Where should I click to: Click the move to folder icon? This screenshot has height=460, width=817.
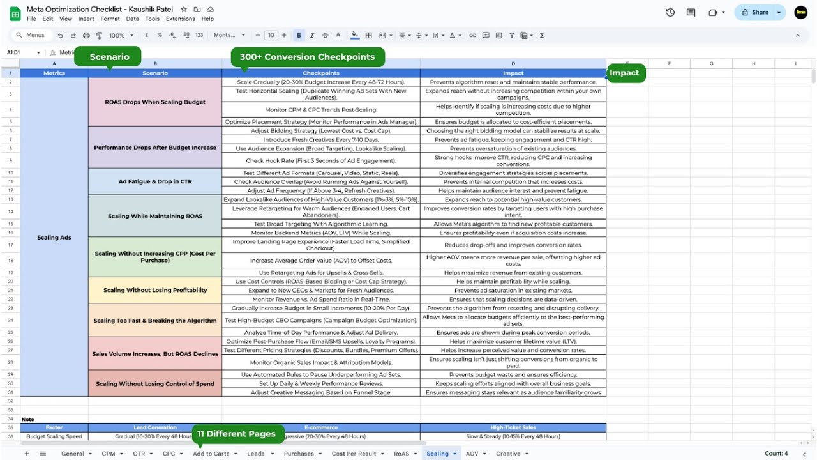197,10
